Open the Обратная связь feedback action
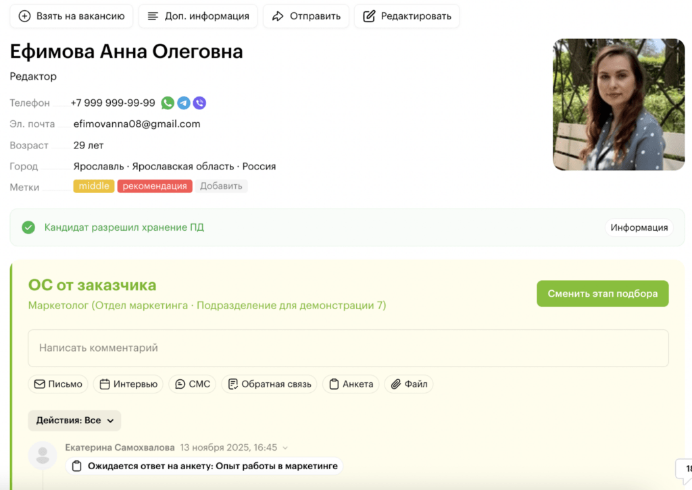692x490 pixels. [x=270, y=384]
